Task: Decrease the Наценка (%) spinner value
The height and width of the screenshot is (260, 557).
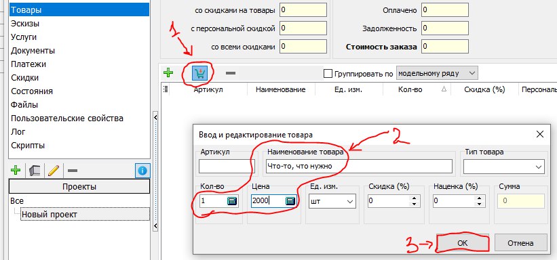Action: tap(479, 204)
